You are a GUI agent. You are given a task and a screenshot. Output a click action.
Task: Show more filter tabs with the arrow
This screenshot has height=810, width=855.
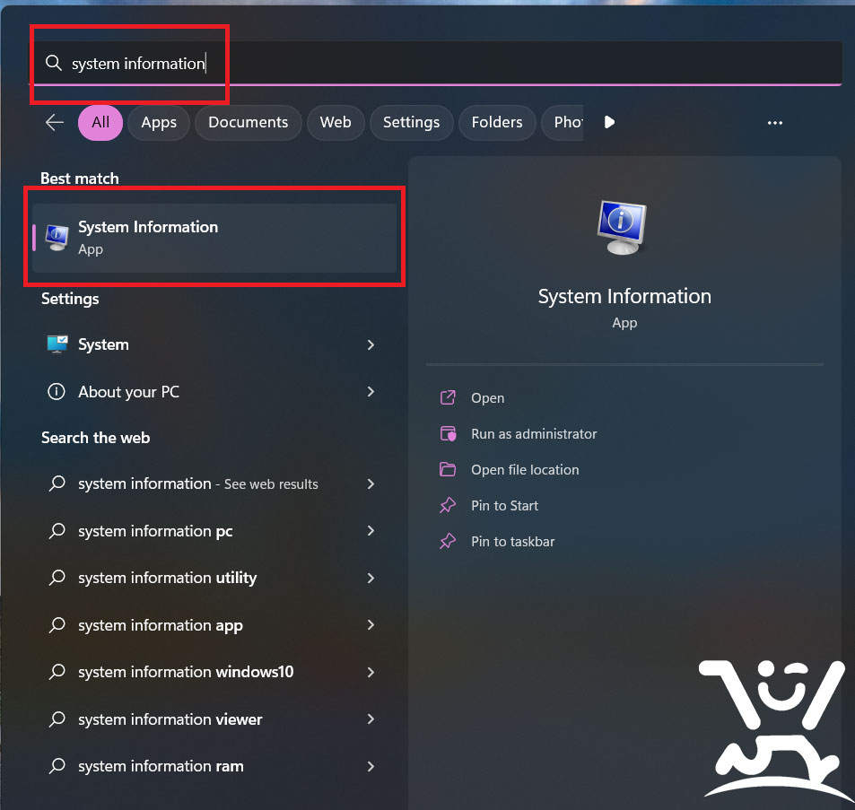click(609, 122)
